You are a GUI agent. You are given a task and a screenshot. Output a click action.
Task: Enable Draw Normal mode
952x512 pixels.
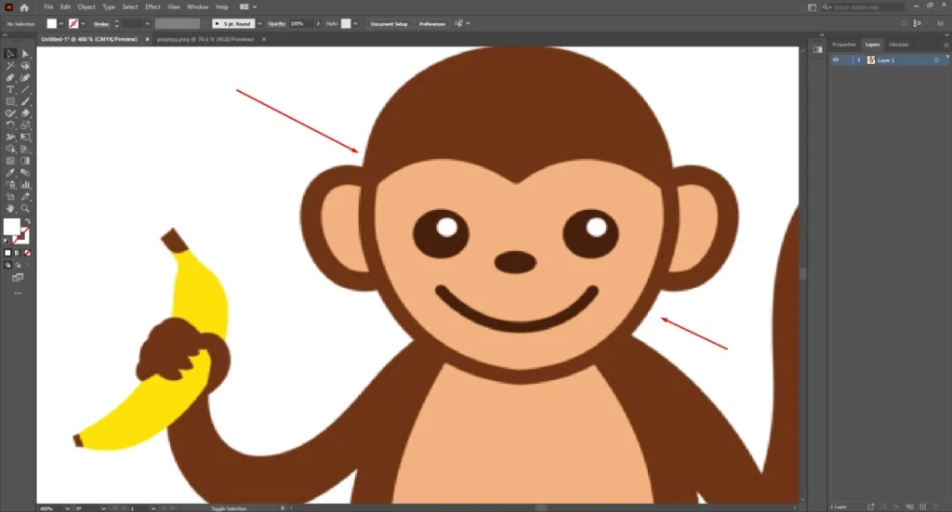pos(7,265)
